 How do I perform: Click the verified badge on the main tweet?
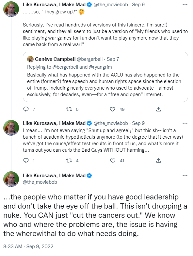click(x=89, y=176)
